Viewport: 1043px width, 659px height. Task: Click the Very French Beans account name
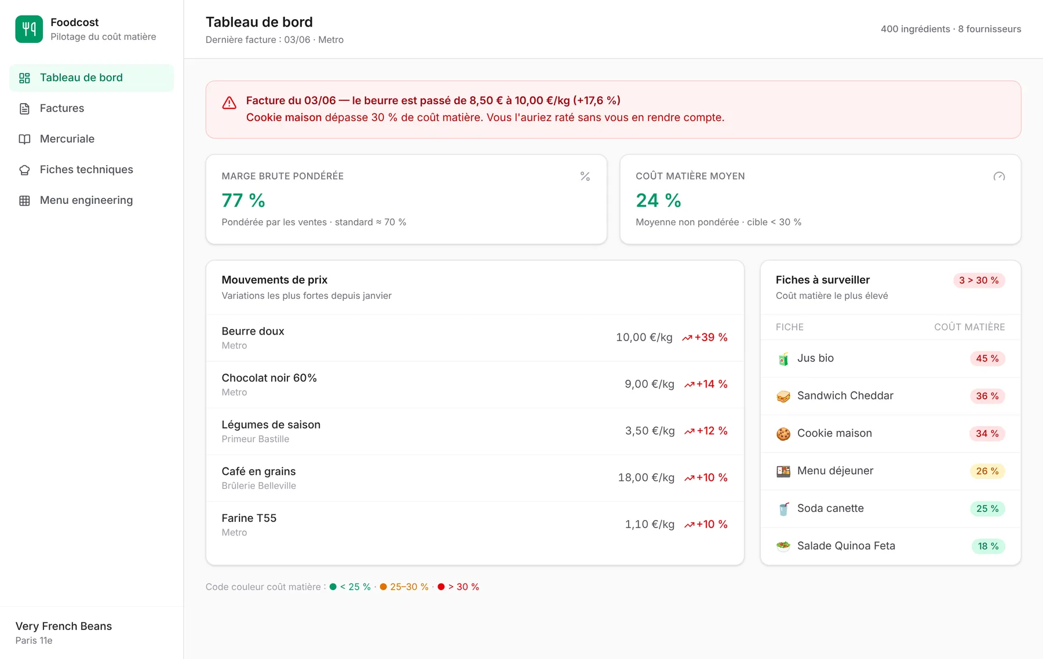[x=64, y=627]
